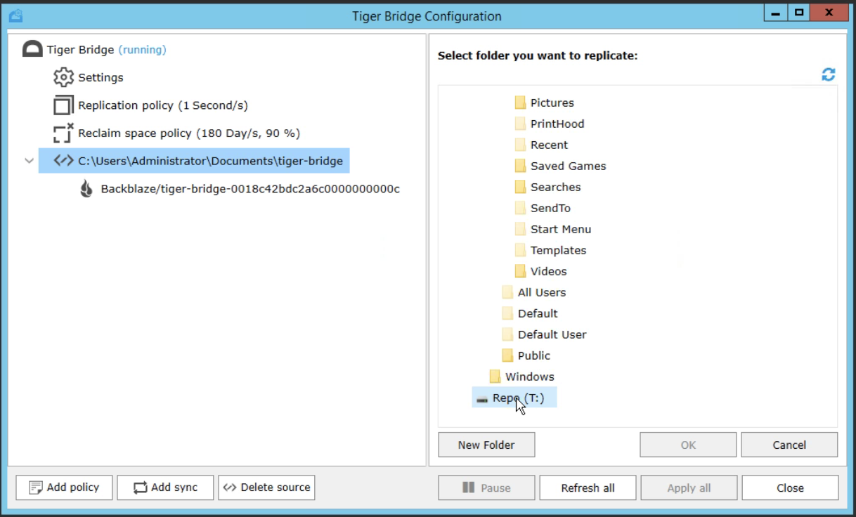Choose the Default folder name
Screen dimensions: 856x517
(538, 313)
